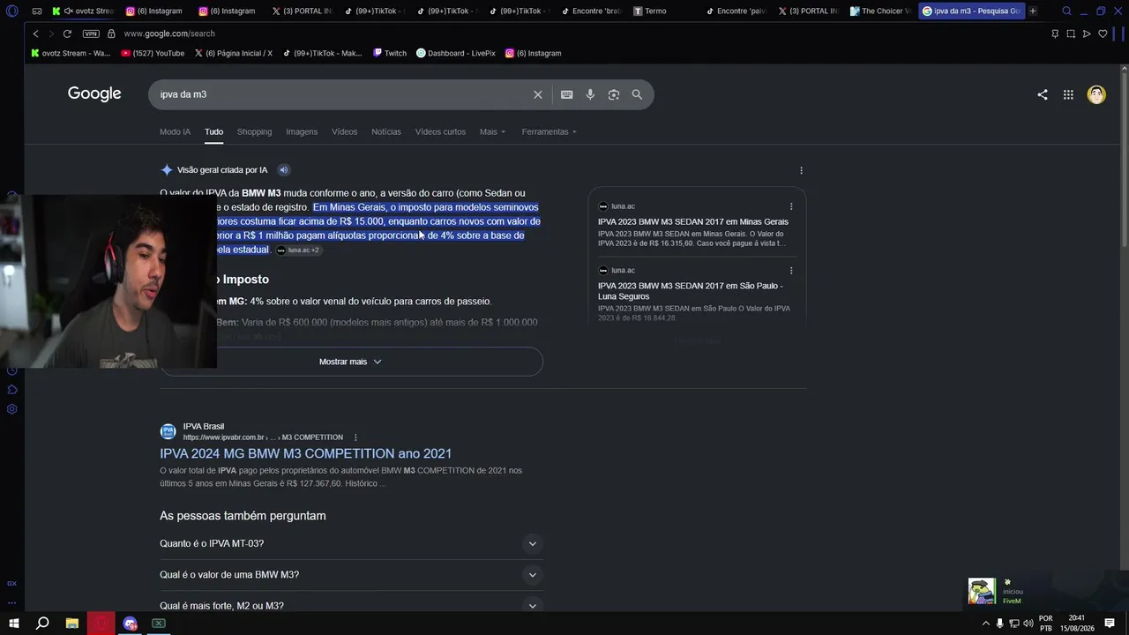This screenshot has height=635, width=1129.
Task: Open File Explorer from the taskbar
Action: click(x=72, y=624)
